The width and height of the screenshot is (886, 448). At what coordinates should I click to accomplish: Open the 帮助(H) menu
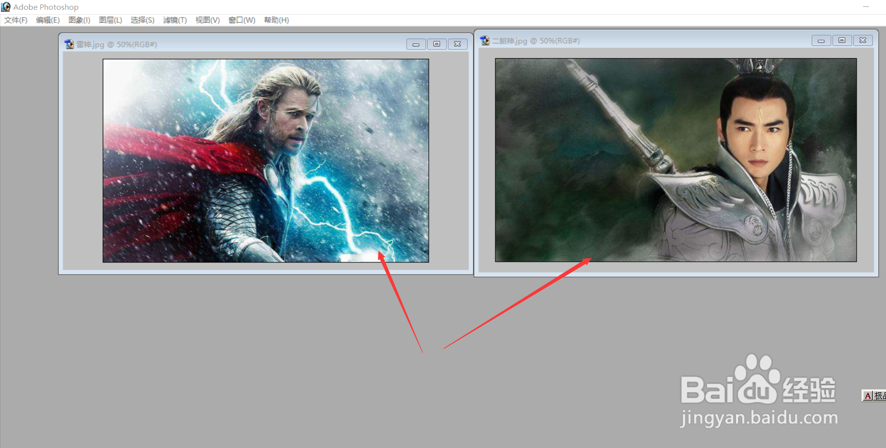pyautogui.click(x=276, y=20)
